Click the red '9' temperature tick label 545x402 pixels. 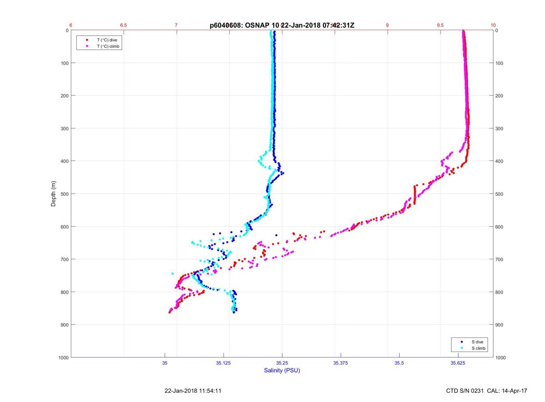tap(387, 25)
